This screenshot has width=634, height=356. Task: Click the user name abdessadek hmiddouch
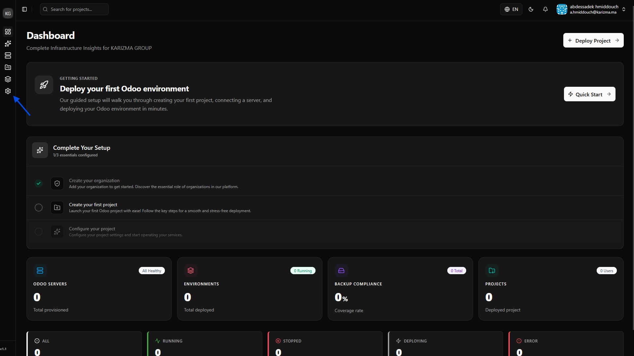pyautogui.click(x=594, y=7)
